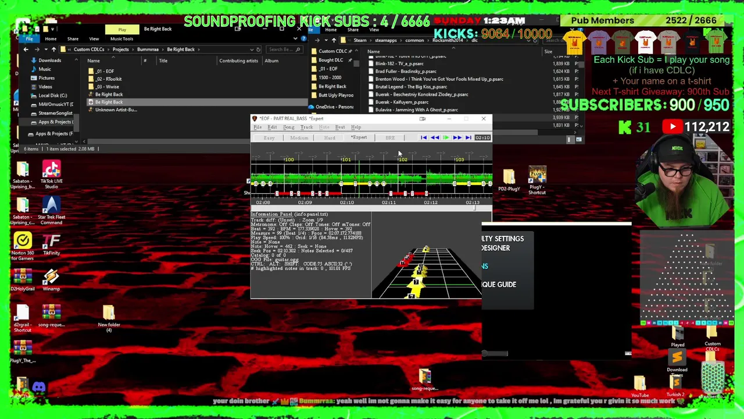Open Music Tools tab in left Explorer
The image size is (744, 419).
(121, 39)
